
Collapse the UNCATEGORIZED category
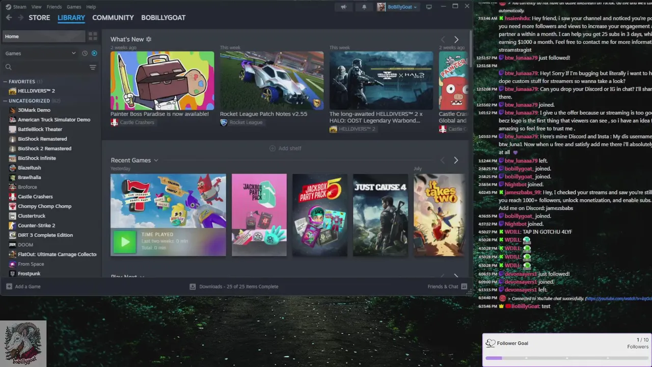click(5, 101)
